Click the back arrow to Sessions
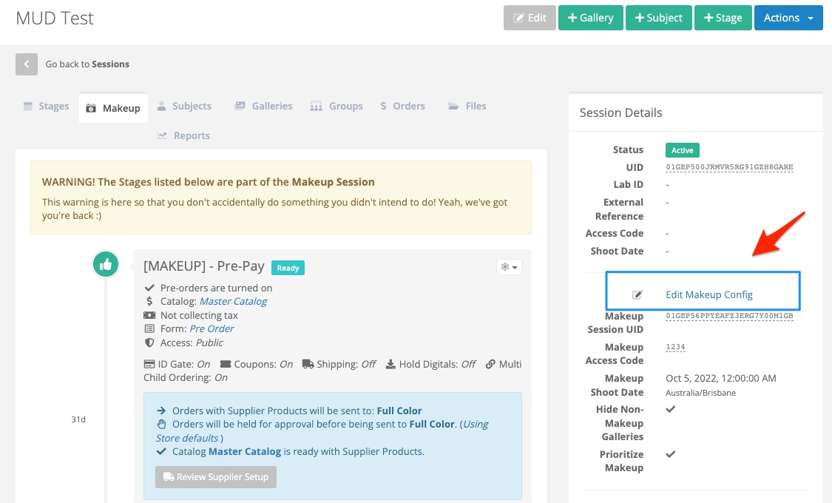This screenshot has height=503, width=832. click(x=27, y=64)
